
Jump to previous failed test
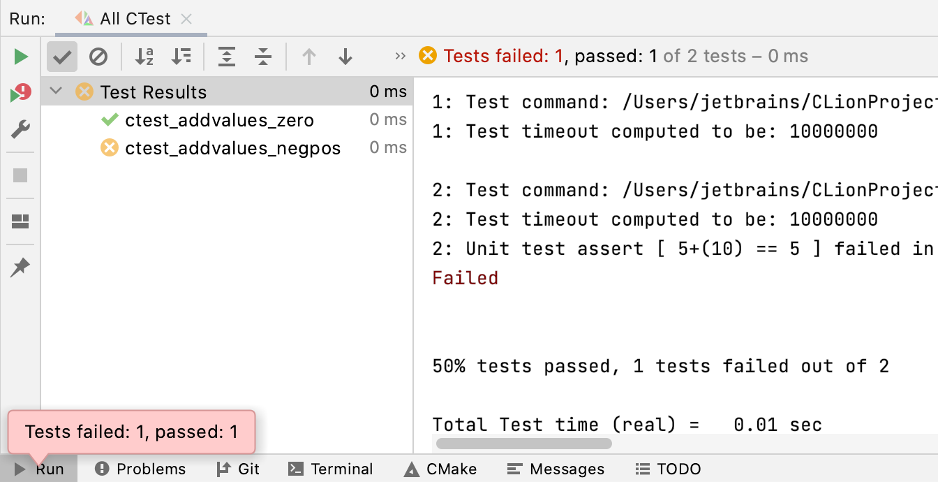click(308, 57)
